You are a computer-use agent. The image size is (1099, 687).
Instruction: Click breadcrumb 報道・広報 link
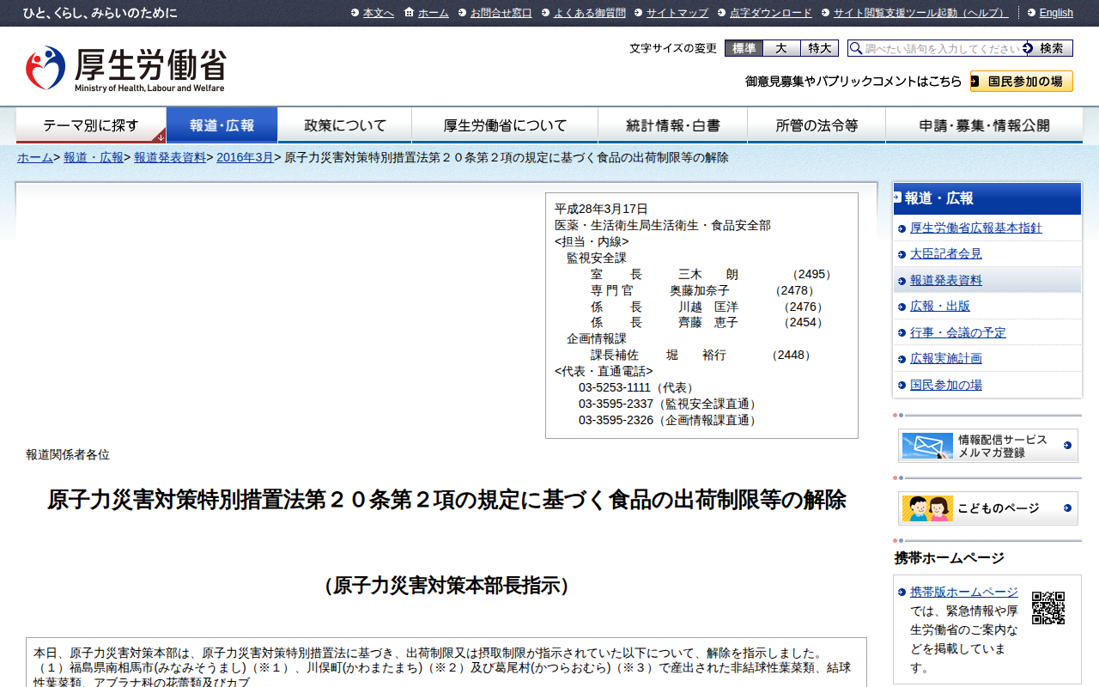94,158
